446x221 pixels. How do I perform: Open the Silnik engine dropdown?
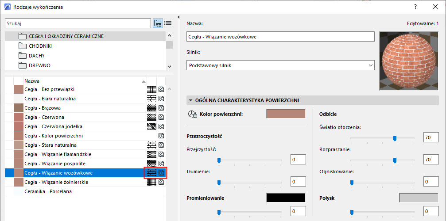tap(280, 65)
